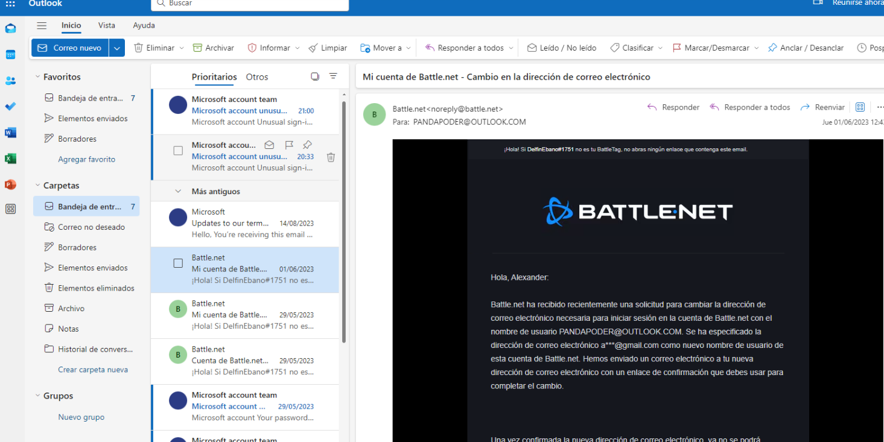The image size is (884, 442).
Task: Click Archivar in the toolbar
Action: [213, 48]
